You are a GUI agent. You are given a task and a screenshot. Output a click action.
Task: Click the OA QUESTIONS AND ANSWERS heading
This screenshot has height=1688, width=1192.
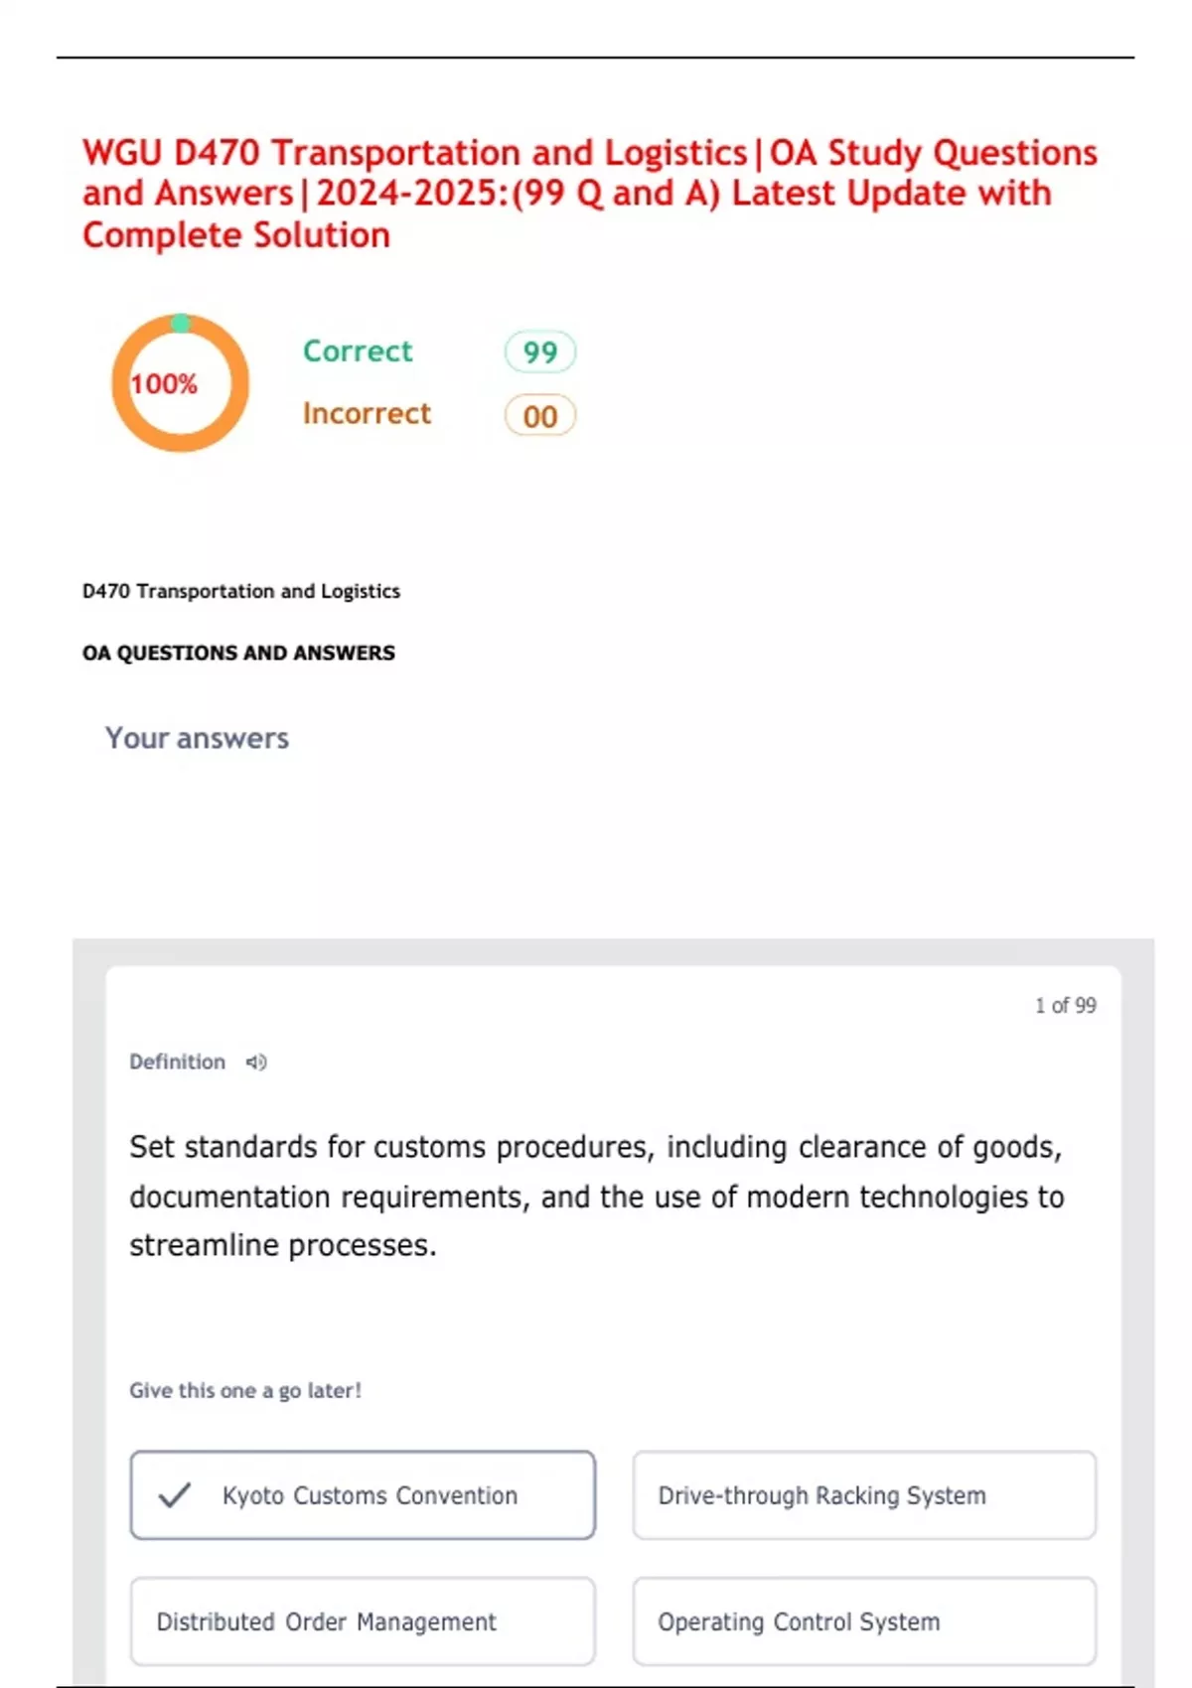[238, 652]
